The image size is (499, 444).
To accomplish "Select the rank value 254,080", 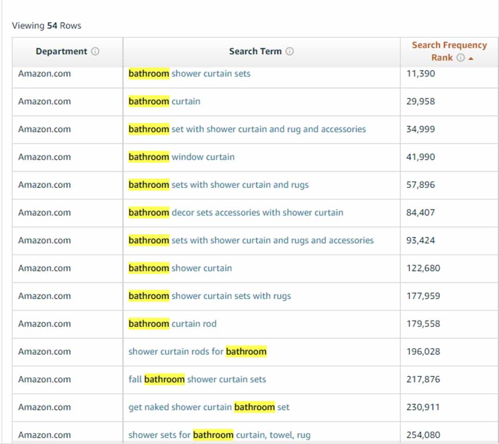I will click(423, 435).
